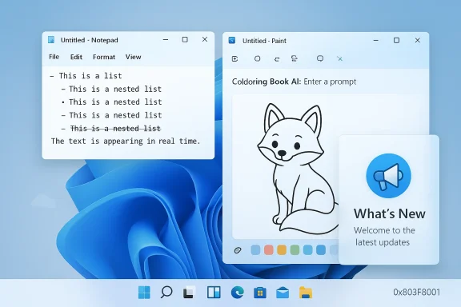Click the Notepad app icon in title bar
Viewport: 461px width, 307px height.
coord(51,40)
